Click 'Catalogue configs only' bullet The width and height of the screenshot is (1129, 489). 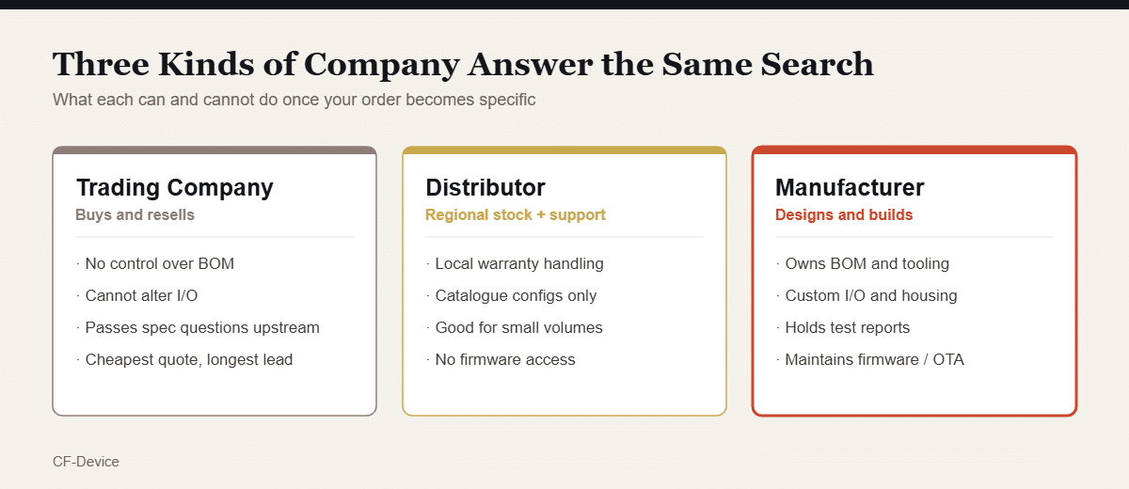click(512, 295)
